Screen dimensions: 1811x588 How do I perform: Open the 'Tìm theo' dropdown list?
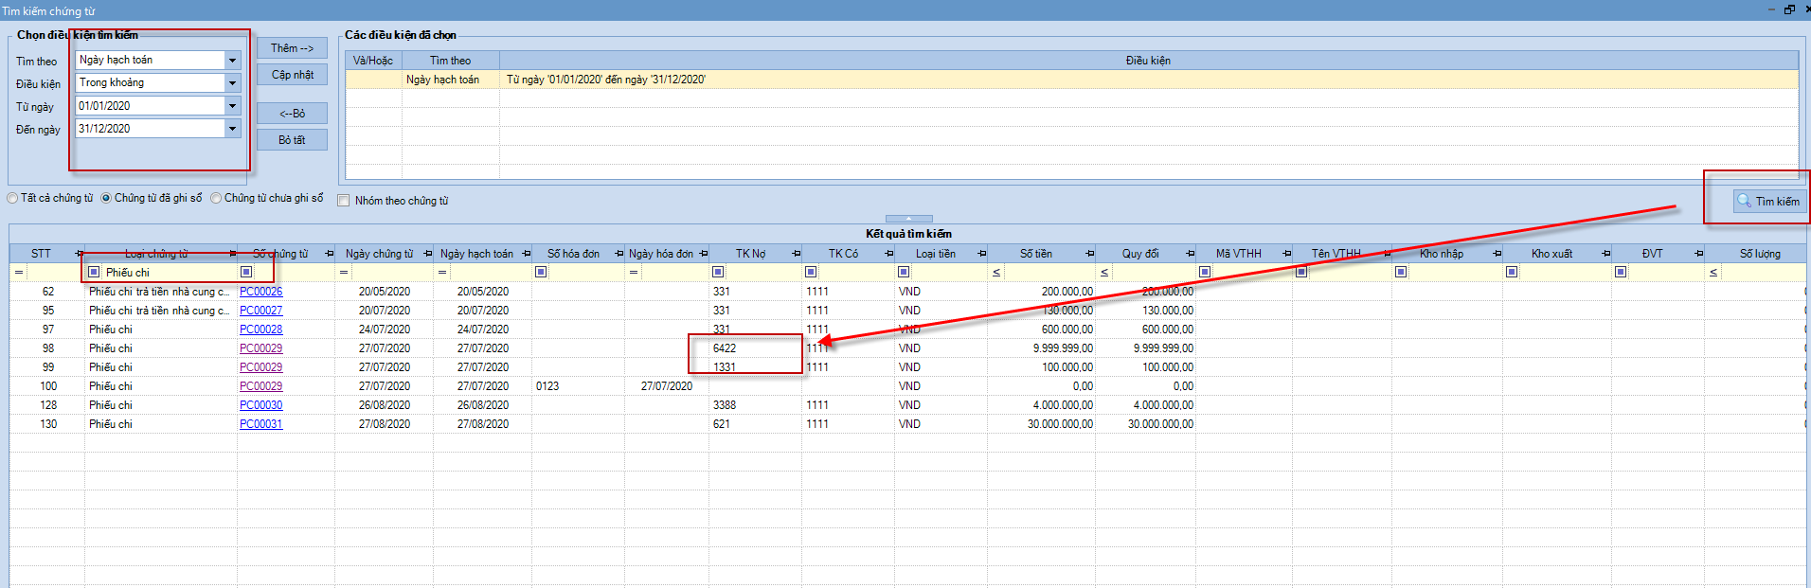[232, 60]
